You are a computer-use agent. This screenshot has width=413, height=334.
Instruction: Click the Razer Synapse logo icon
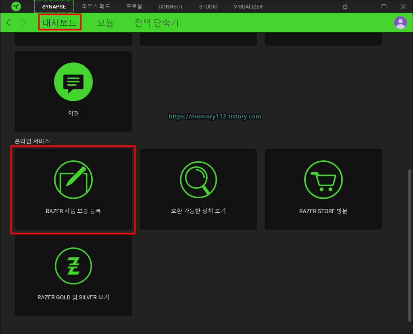(16, 6)
